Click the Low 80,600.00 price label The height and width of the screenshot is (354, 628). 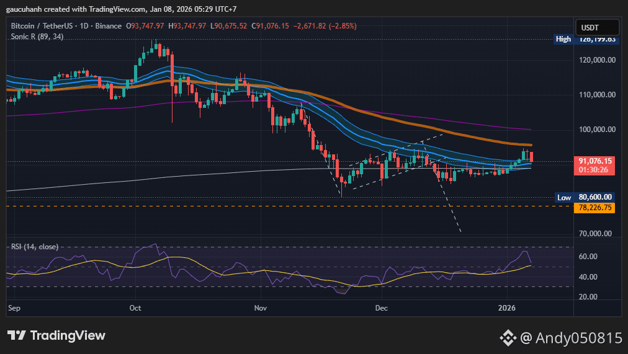pos(586,197)
